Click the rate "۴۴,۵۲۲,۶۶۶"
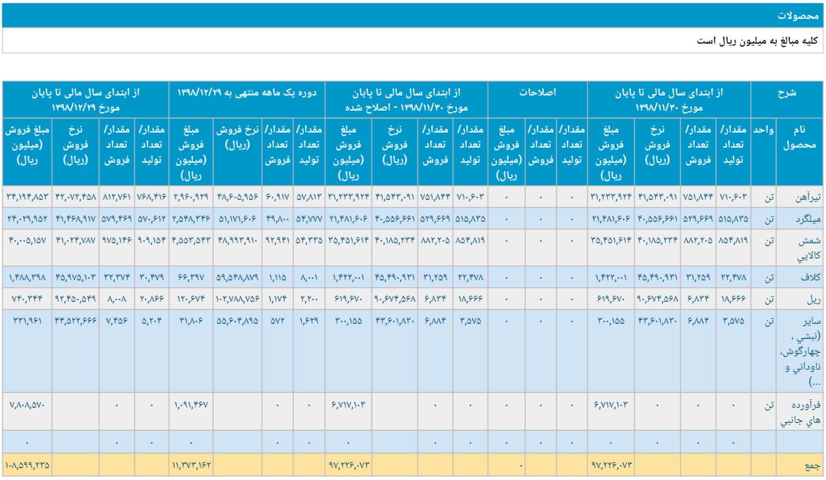Image resolution: width=826 pixels, height=480 pixels. pyautogui.click(x=76, y=320)
